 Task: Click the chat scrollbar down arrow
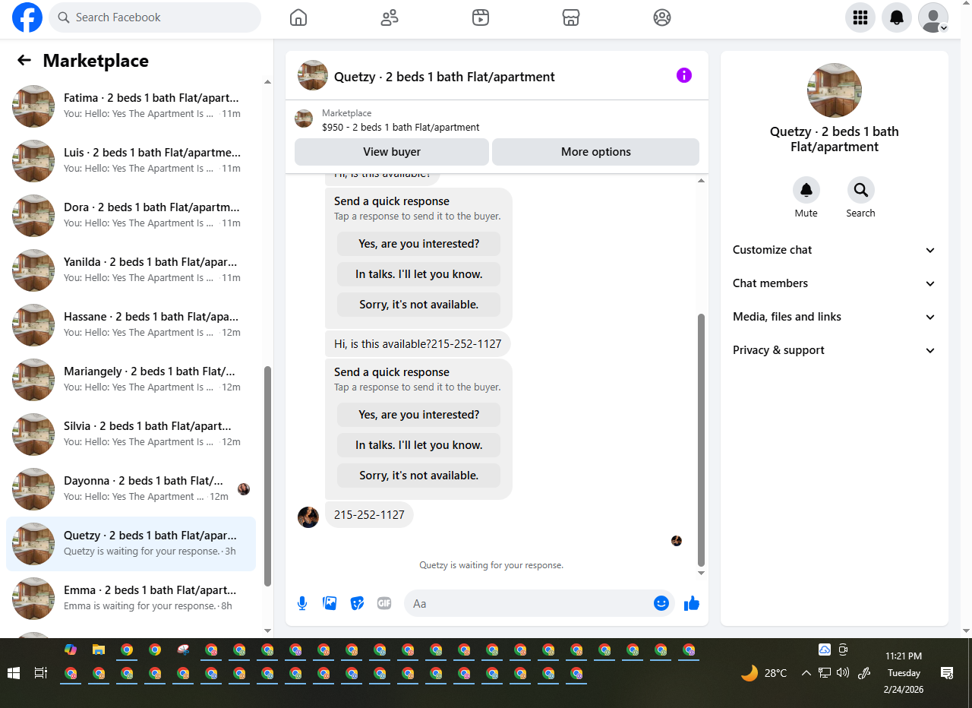click(x=701, y=574)
